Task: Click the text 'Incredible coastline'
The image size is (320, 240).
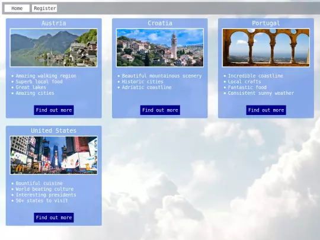Action: pos(255,76)
